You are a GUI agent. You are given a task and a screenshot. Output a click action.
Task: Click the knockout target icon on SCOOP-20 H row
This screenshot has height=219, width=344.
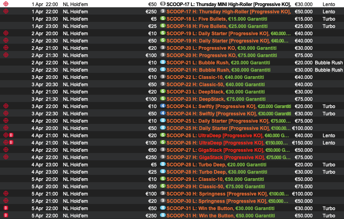click(x=6, y=55)
